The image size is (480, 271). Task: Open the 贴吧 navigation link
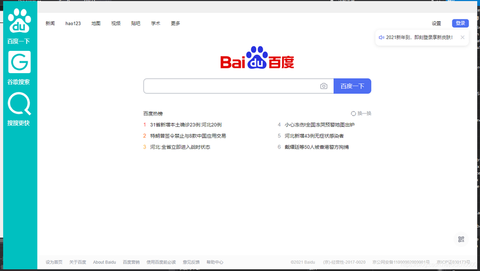136,23
